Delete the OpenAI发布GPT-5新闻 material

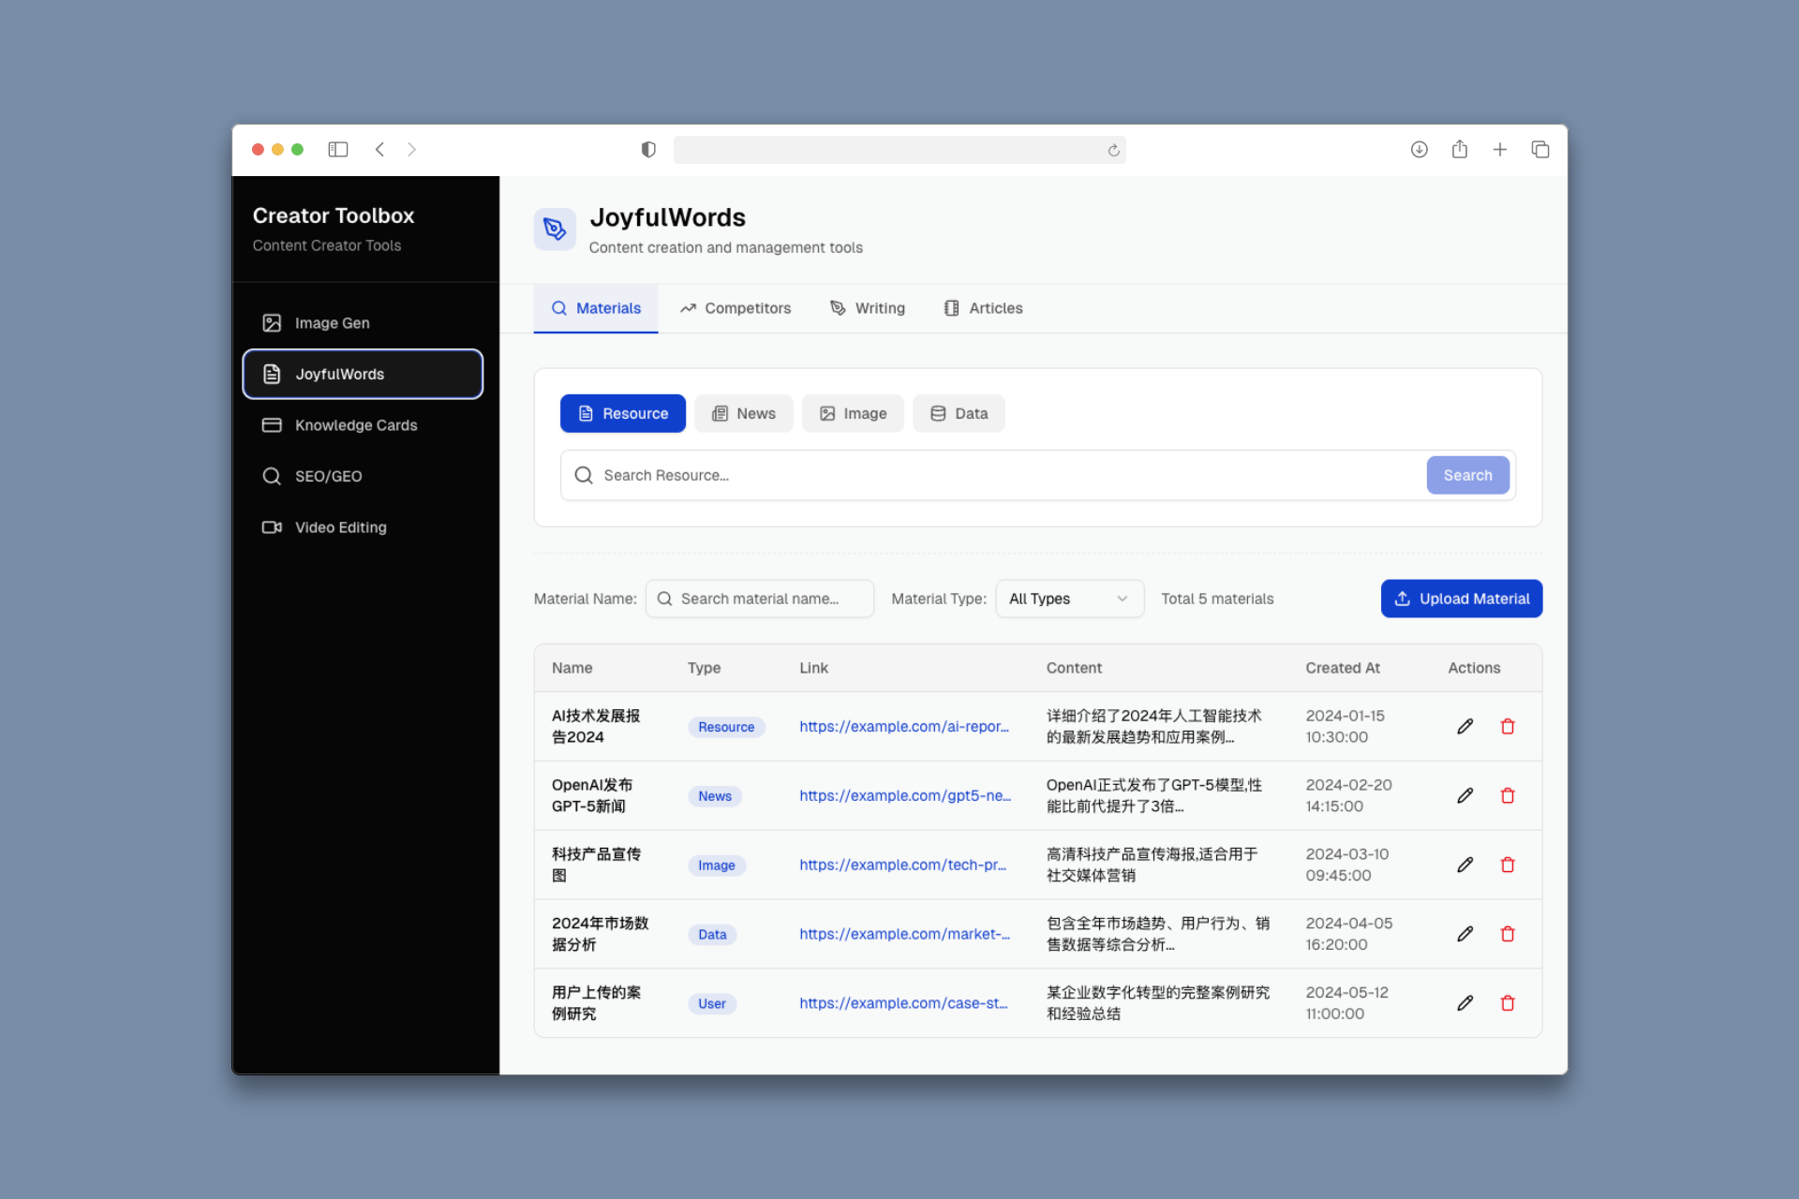1508,795
